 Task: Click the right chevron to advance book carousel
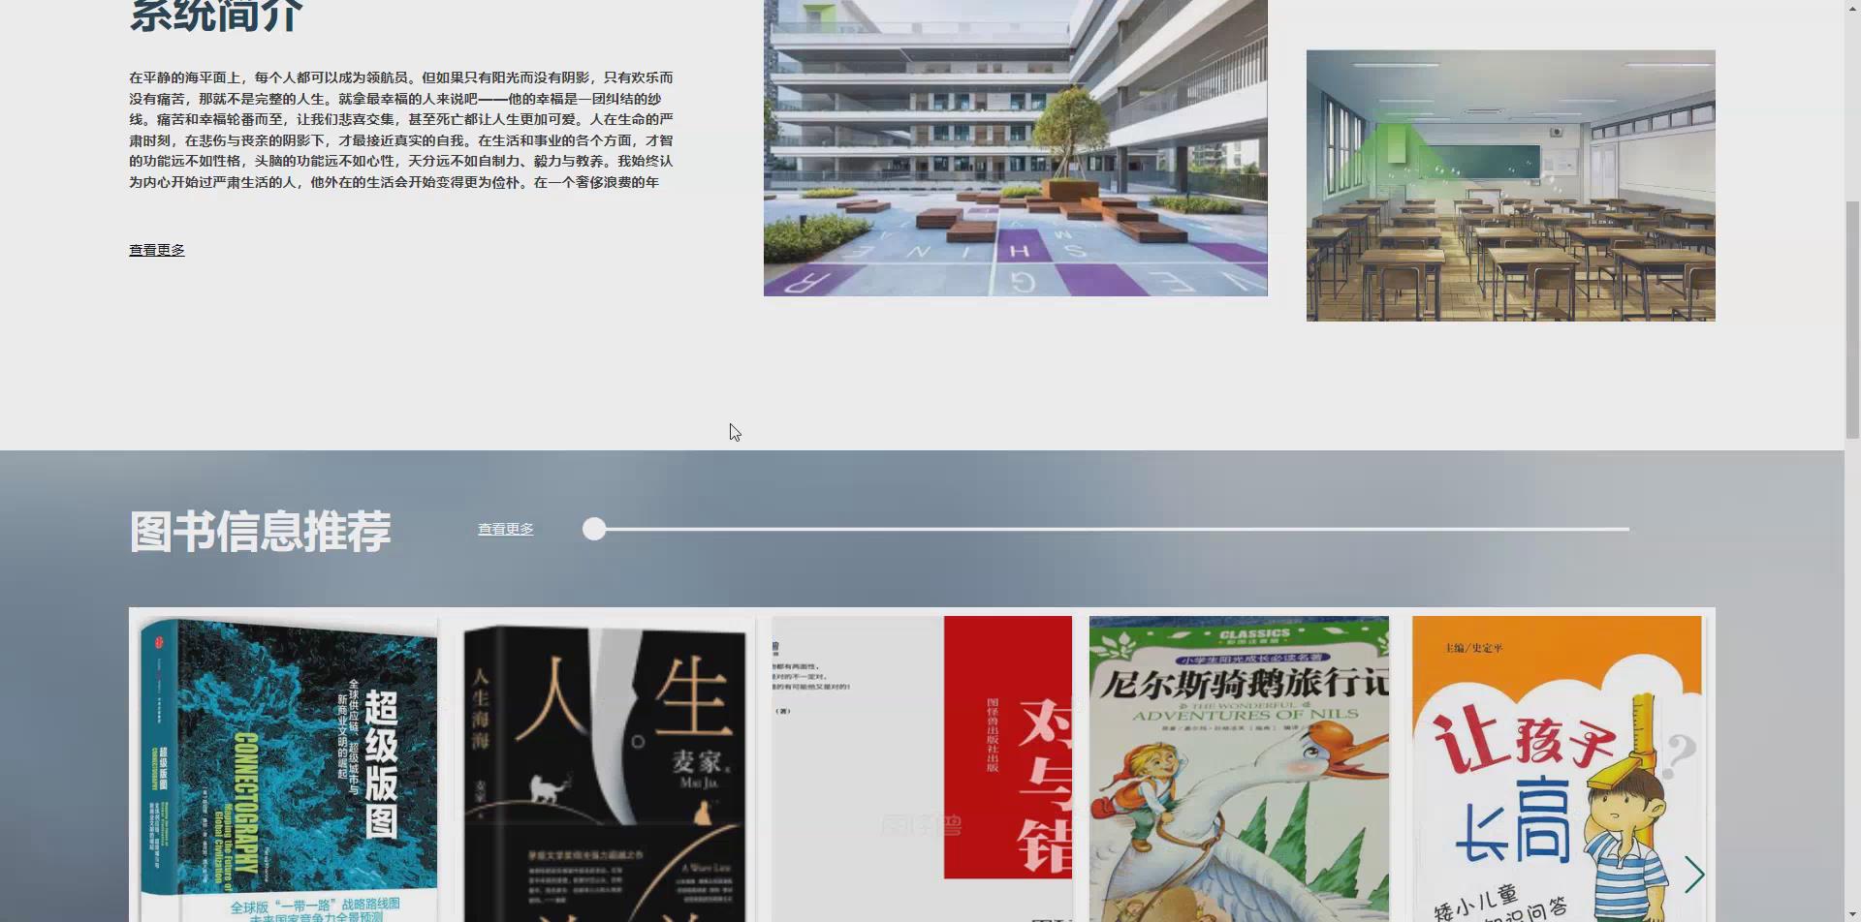click(x=1694, y=875)
